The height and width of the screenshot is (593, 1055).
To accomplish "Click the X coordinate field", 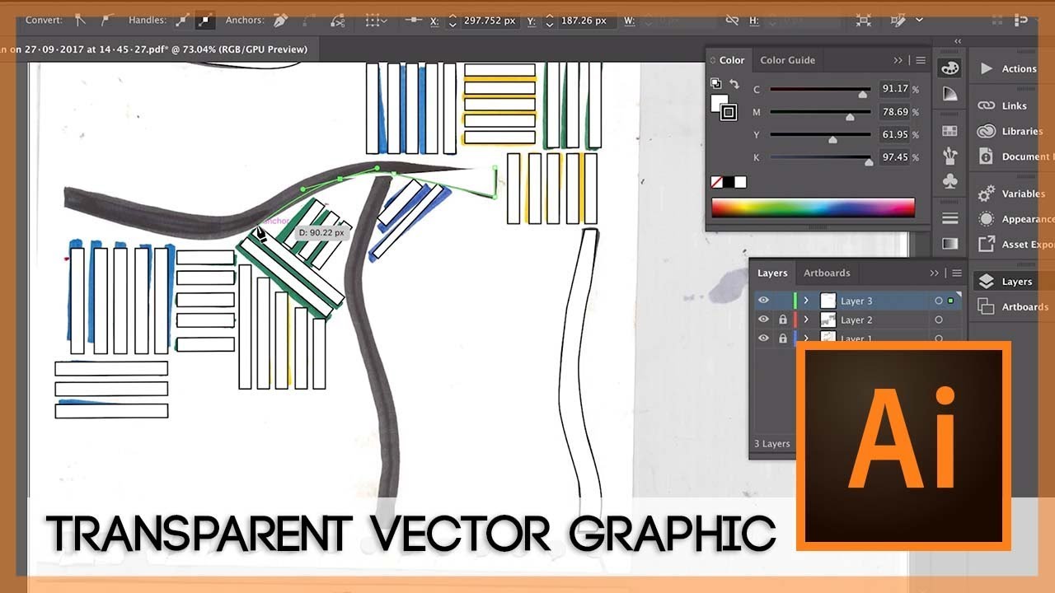I will point(492,21).
